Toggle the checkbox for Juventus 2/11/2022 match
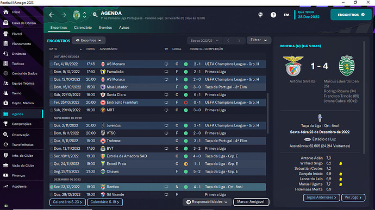This screenshot has width=375, height=210. tap(52, 125)
